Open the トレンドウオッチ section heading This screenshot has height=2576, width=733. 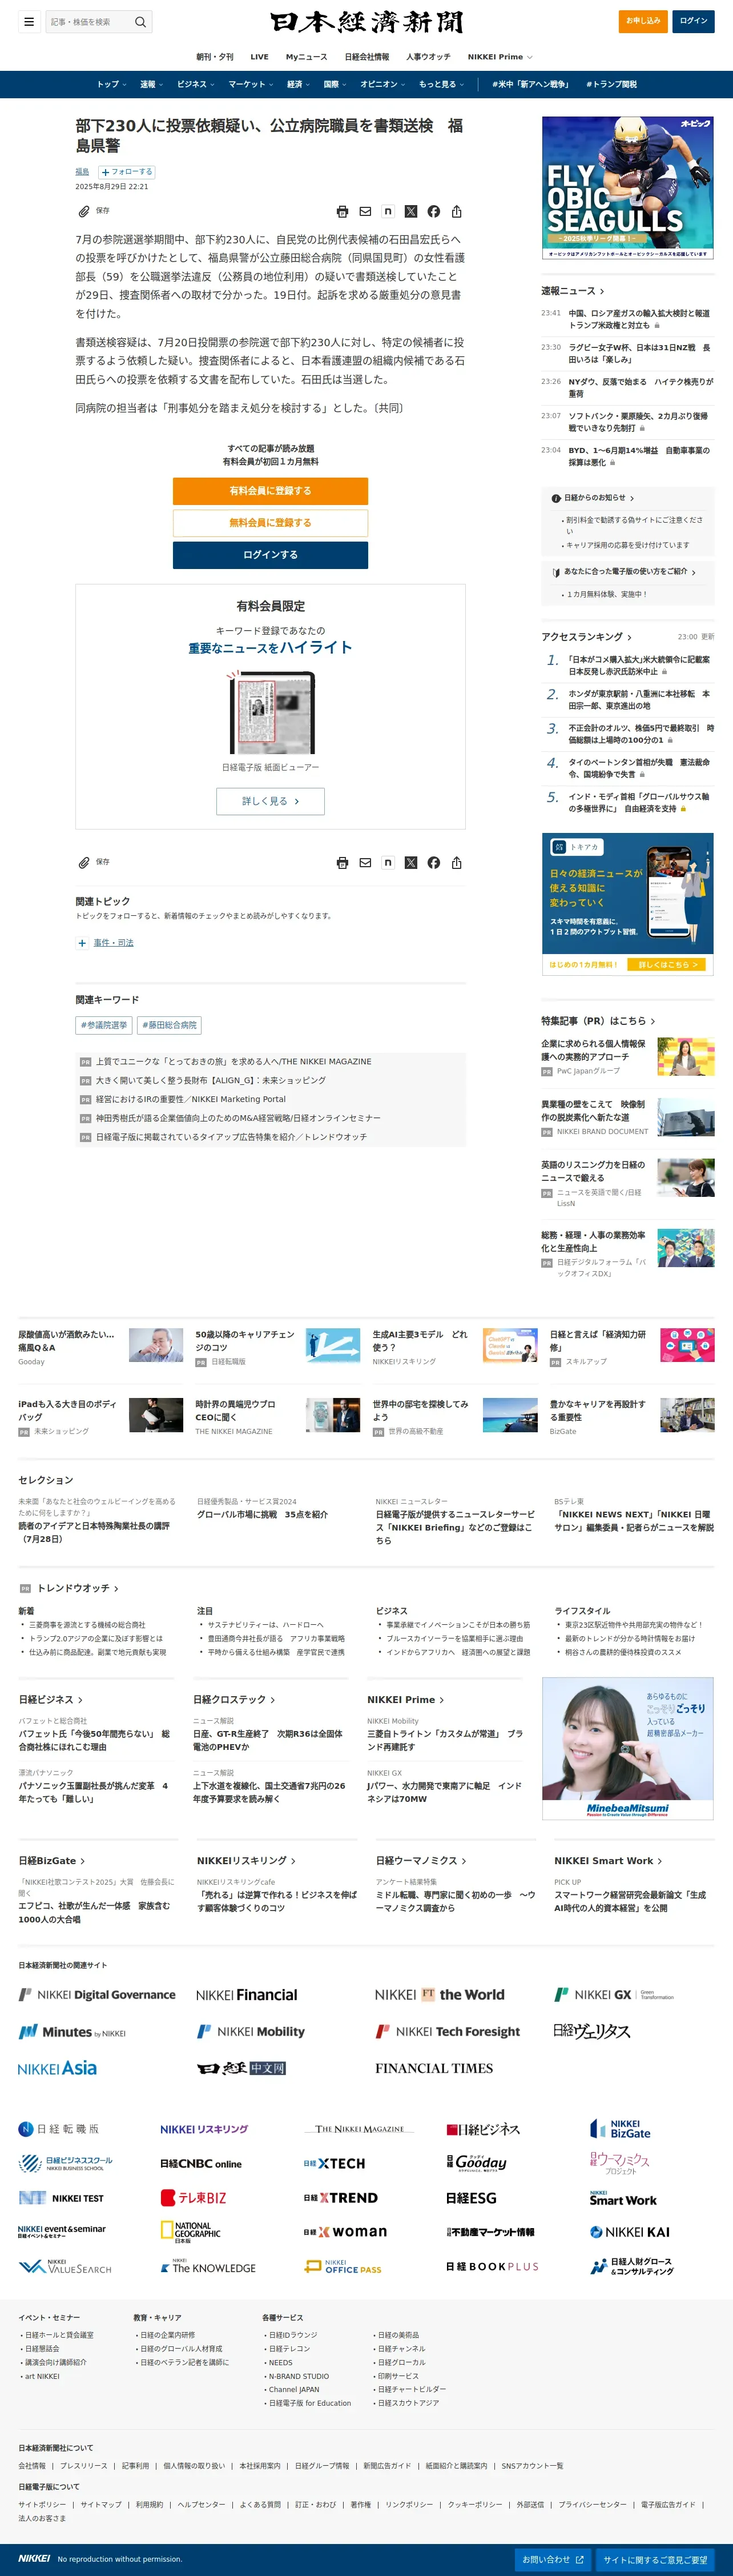coord(77,1588)
